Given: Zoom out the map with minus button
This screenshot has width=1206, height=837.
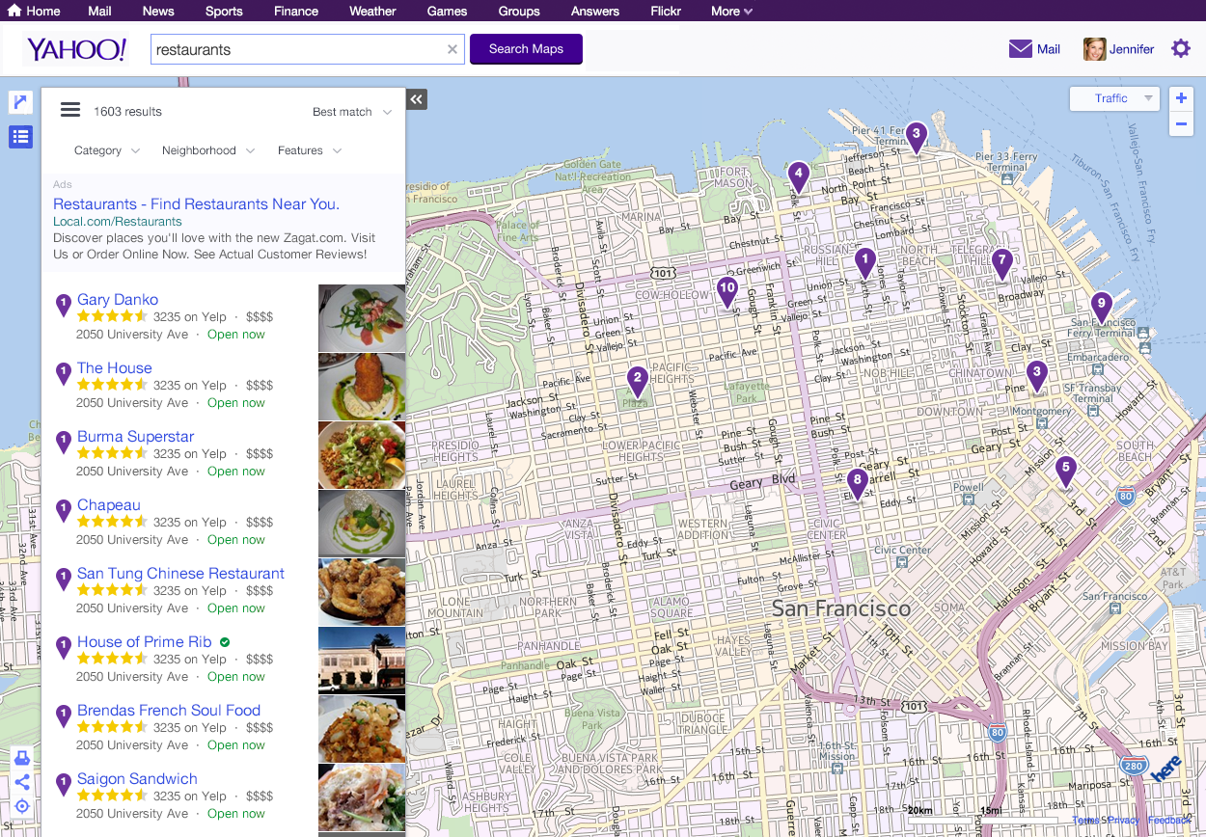Looking at the screenshot, I should pyautogui.click(x=1181, y=123).
